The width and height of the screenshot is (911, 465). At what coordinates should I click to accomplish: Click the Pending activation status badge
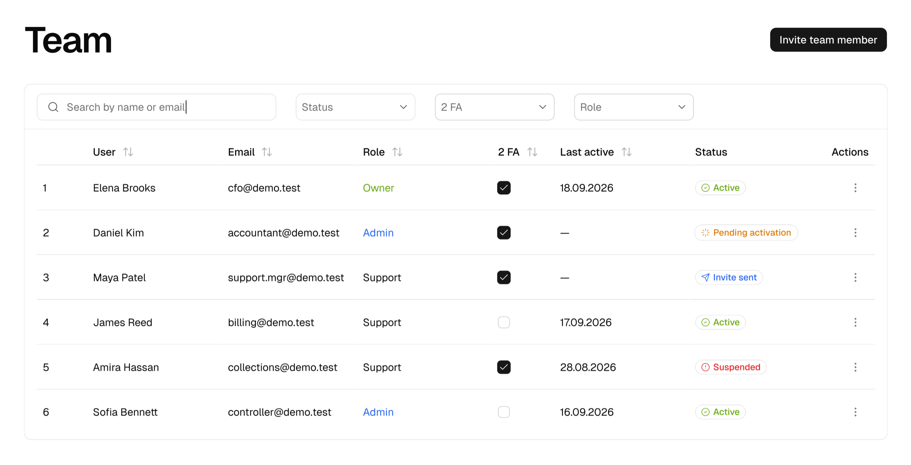(746, 232)
